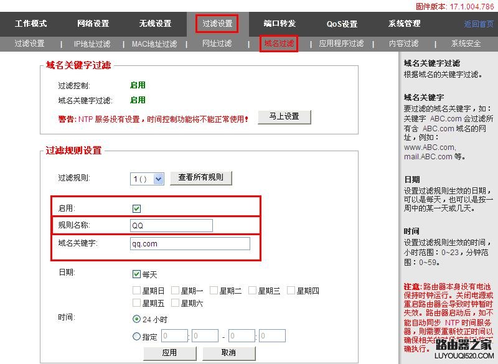Viewport: 498px width, 364px height.
Task: Check the 星期四 checkbox
Action: coord(291,290)
